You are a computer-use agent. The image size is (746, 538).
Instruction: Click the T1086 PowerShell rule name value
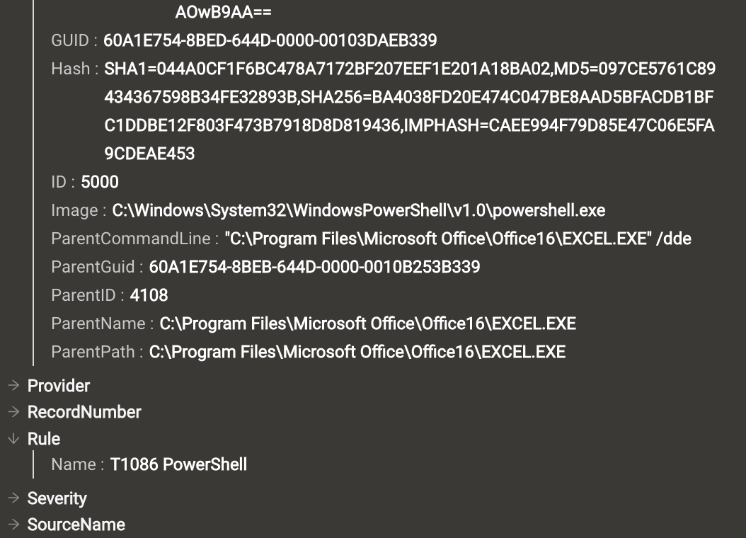(x=178, y=464)
